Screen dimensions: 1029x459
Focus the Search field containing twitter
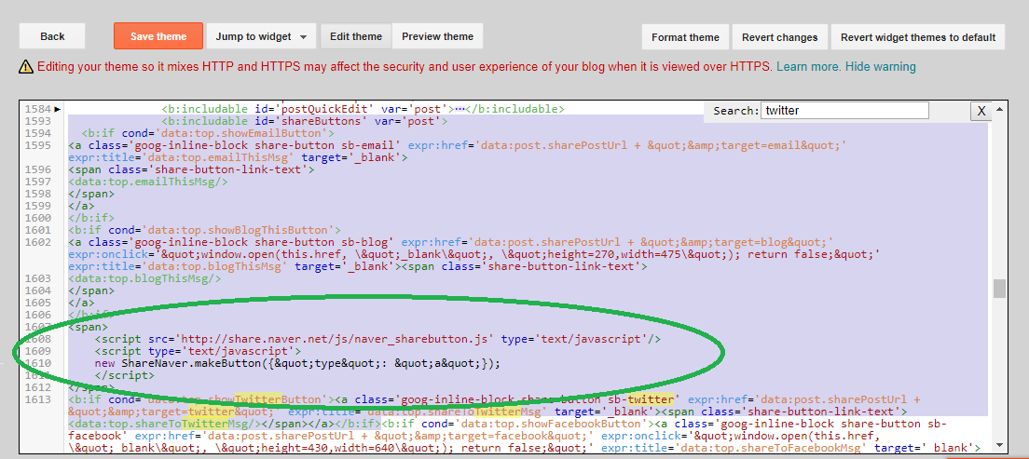tap(845, 111)
